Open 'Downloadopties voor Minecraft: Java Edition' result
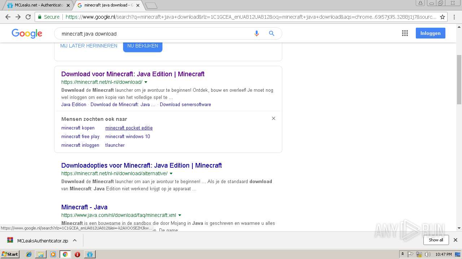Screen dimensions: 462x259 coord(141,165)
